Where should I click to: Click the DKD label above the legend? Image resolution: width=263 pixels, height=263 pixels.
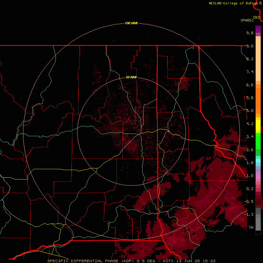tap(257, 18)
